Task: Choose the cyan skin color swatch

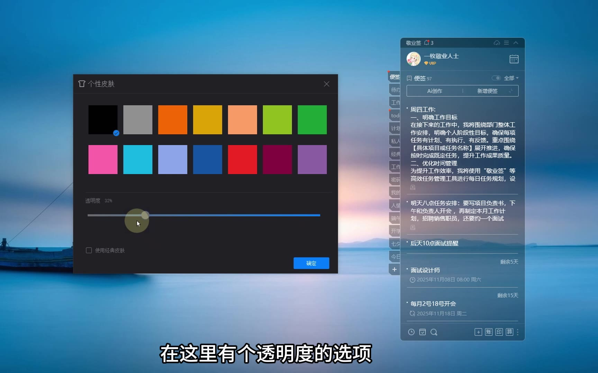Action: pos(138,160)
